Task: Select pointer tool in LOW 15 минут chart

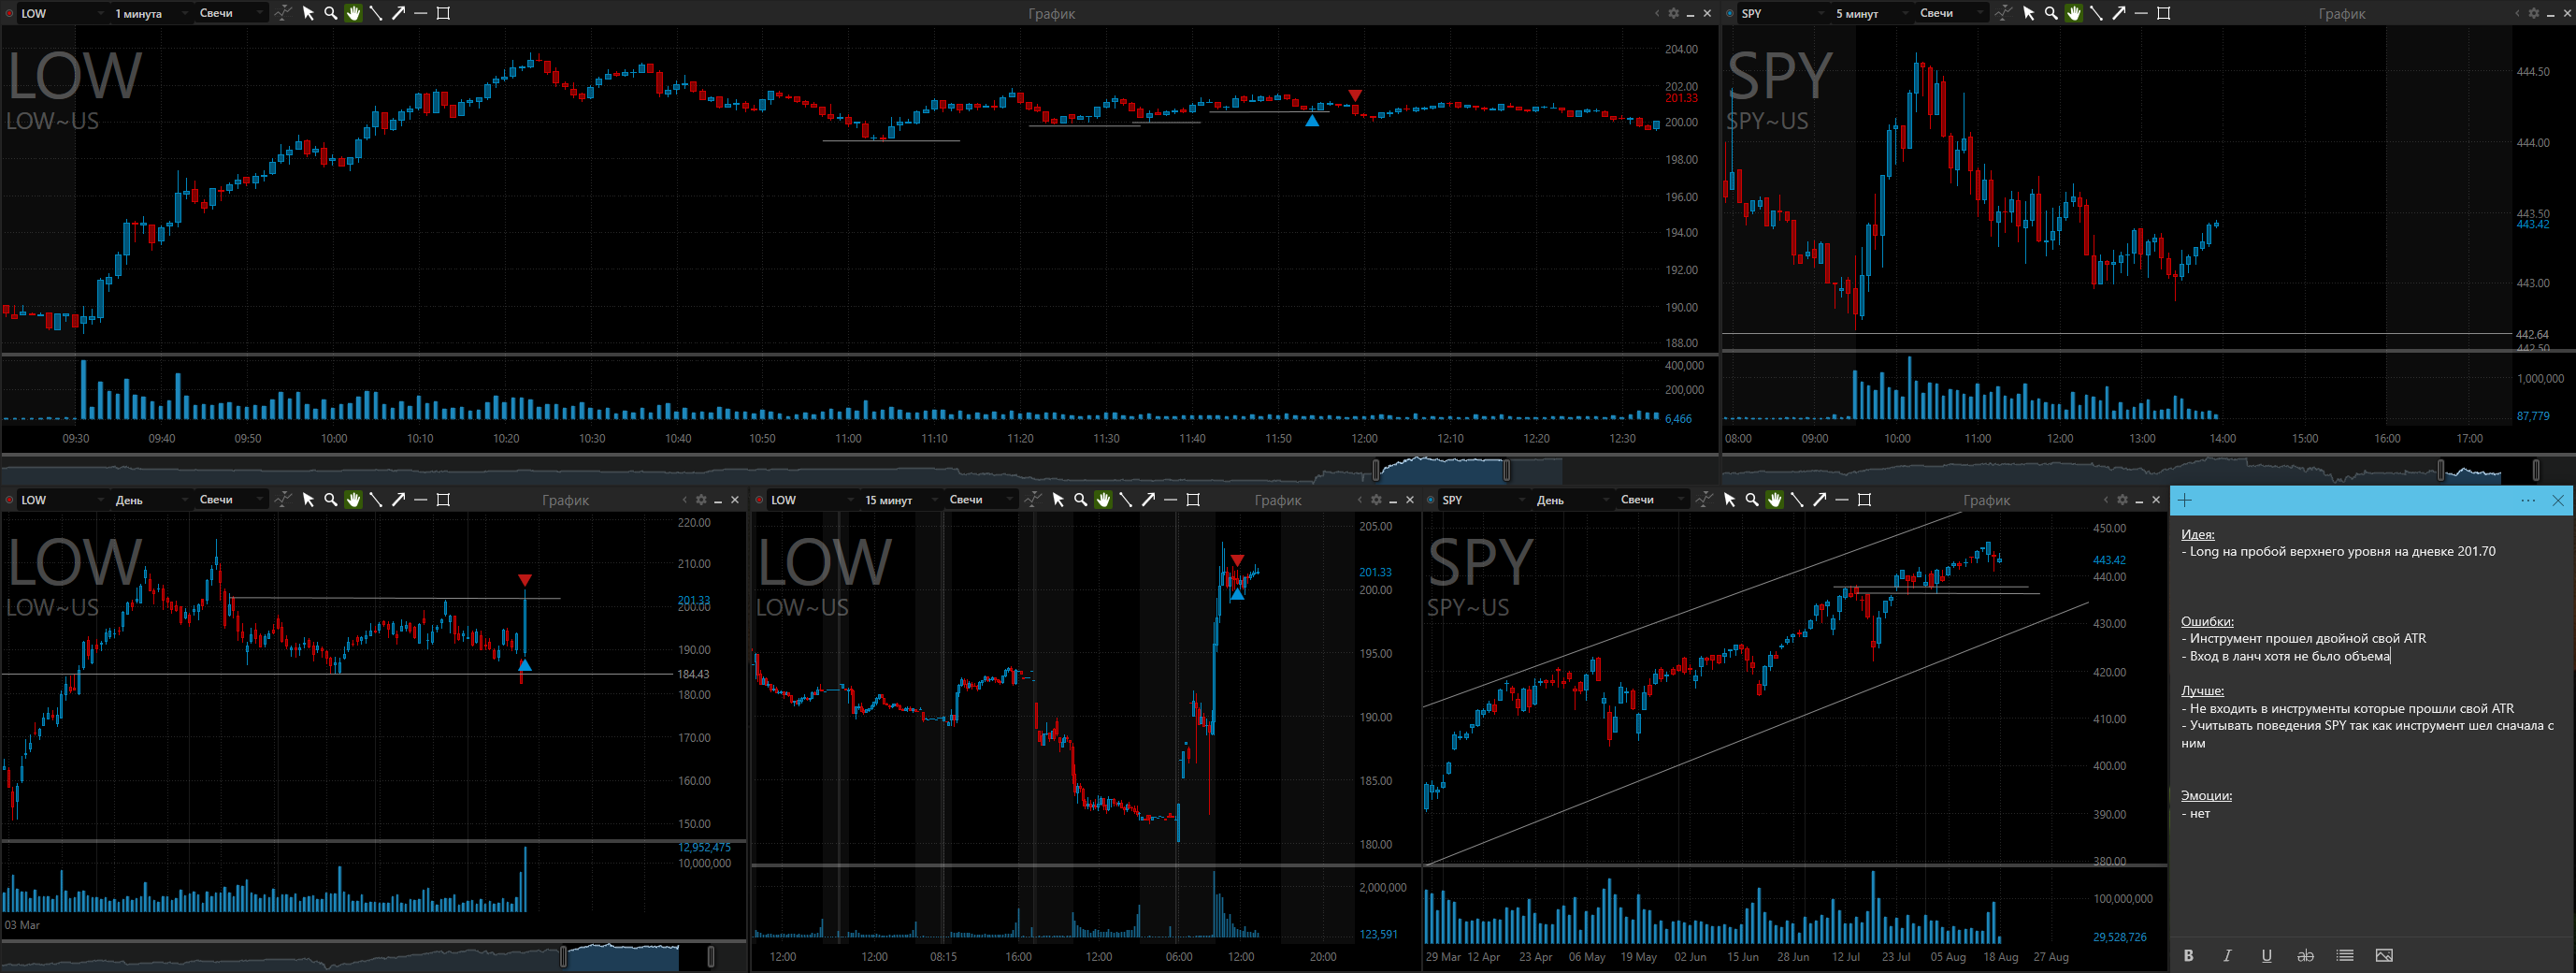Action: (x=1058, y=500)
